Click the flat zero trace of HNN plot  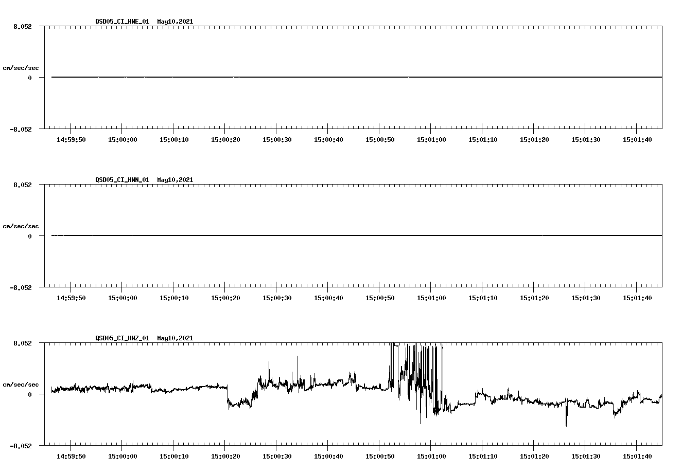click(357, 235)
